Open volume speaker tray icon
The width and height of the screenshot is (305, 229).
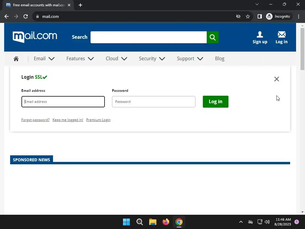coord(267,222)
